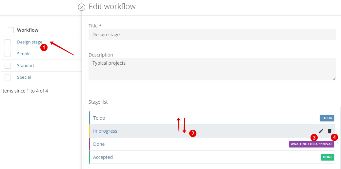Click the AWAITING FOR APPROVAL badge
The width and height of the screenshot is (341, 169).
pyautogui.click(x=311, y=144)
